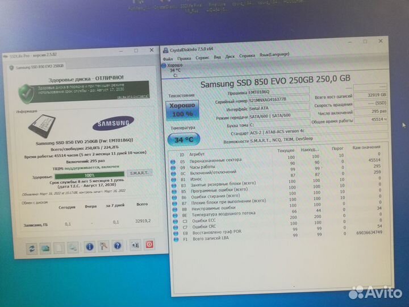The image size is (409, 307).
Task: Click the refresh arrows icon in SSDLife toolbar
Action: [32, 248]
